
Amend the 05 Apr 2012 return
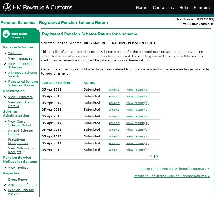click(x=114, y=136)
